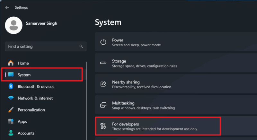Open For developers settings card
257x140 pixels.
click(x=176, y=126)
